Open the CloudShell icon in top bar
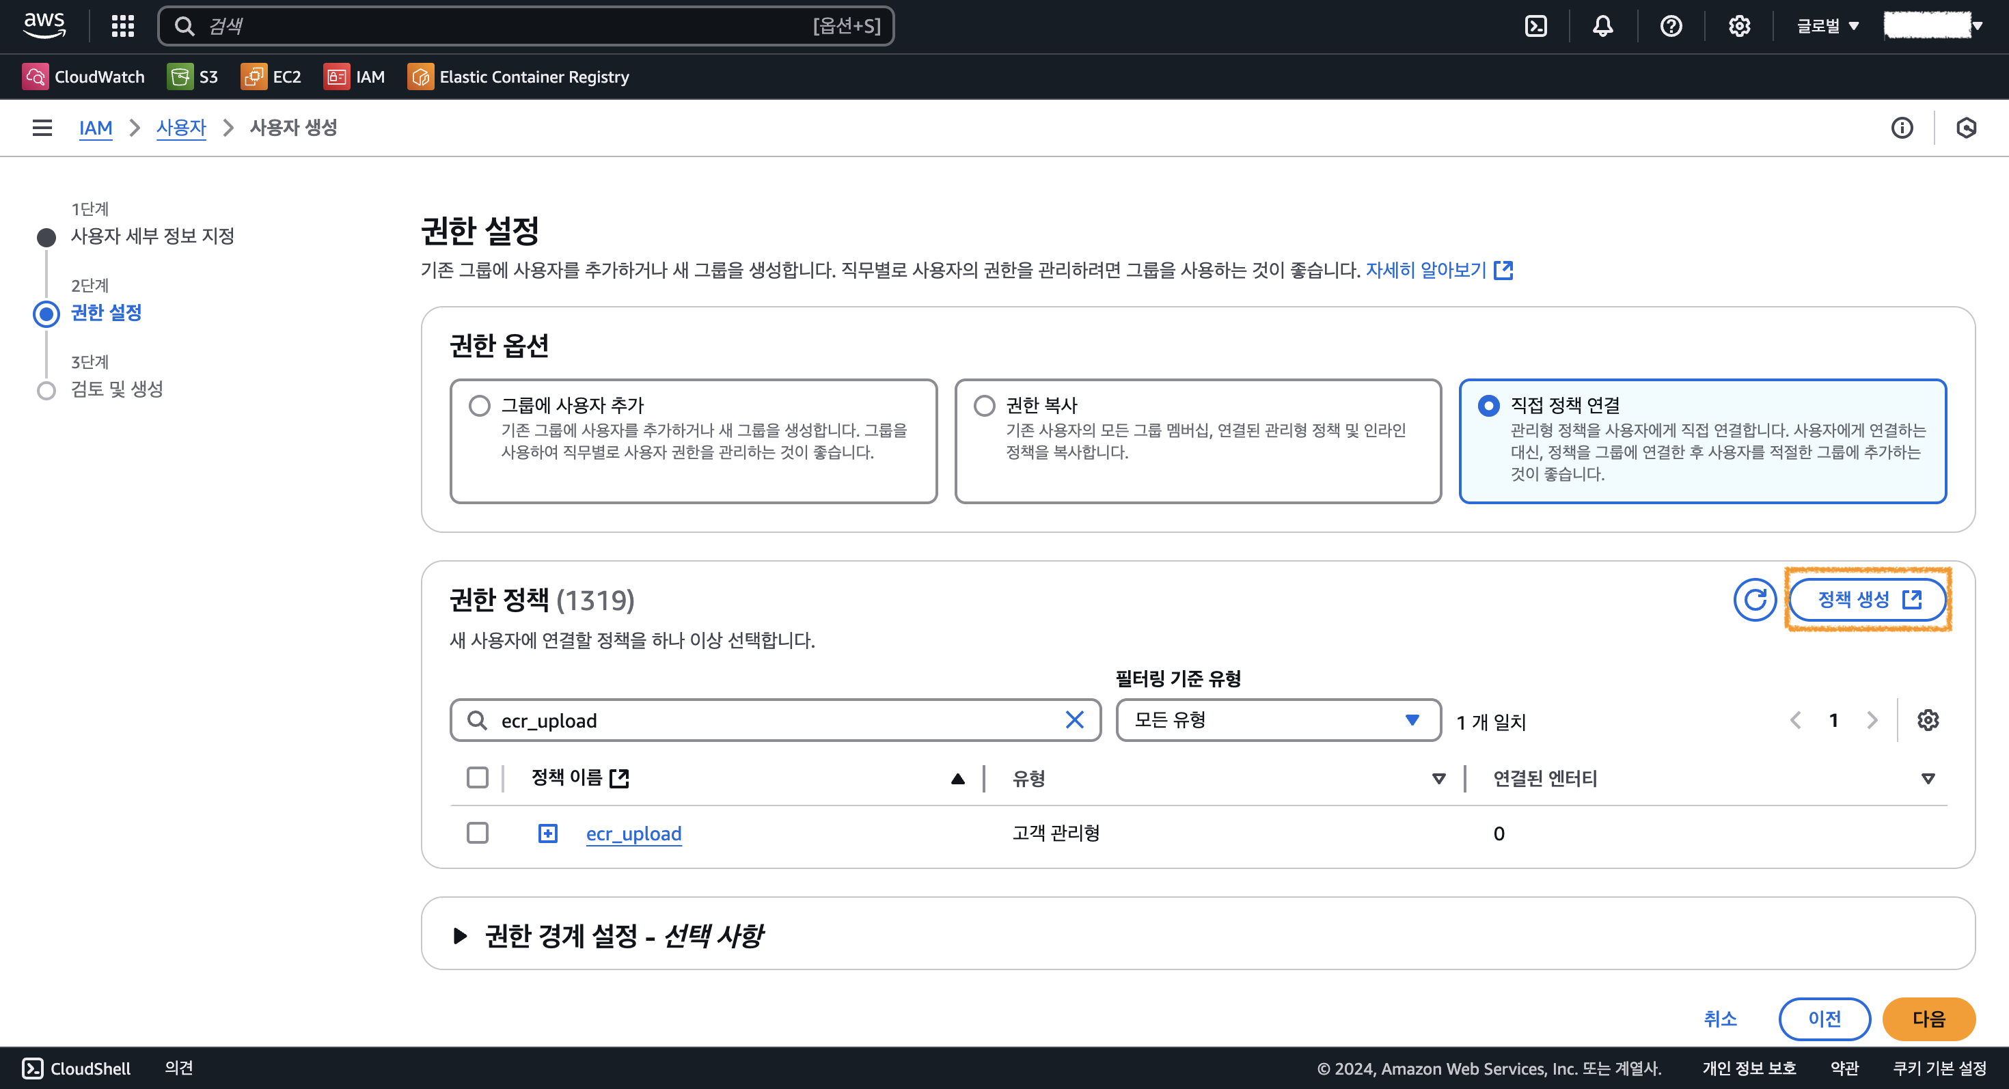 1535,27
